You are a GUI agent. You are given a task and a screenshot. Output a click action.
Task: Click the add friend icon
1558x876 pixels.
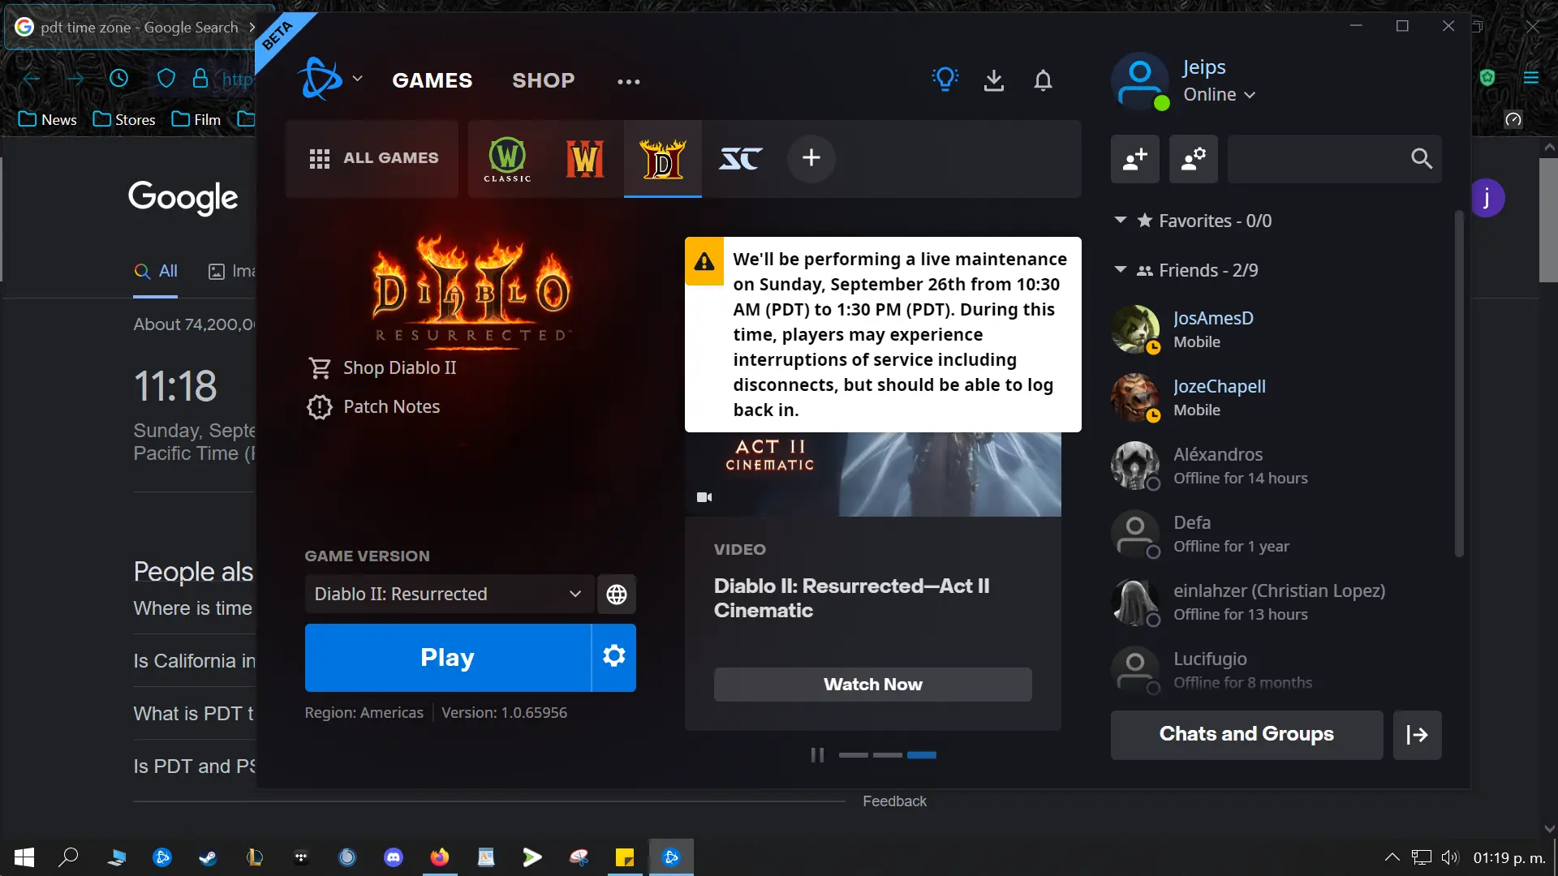point(1134,159)
